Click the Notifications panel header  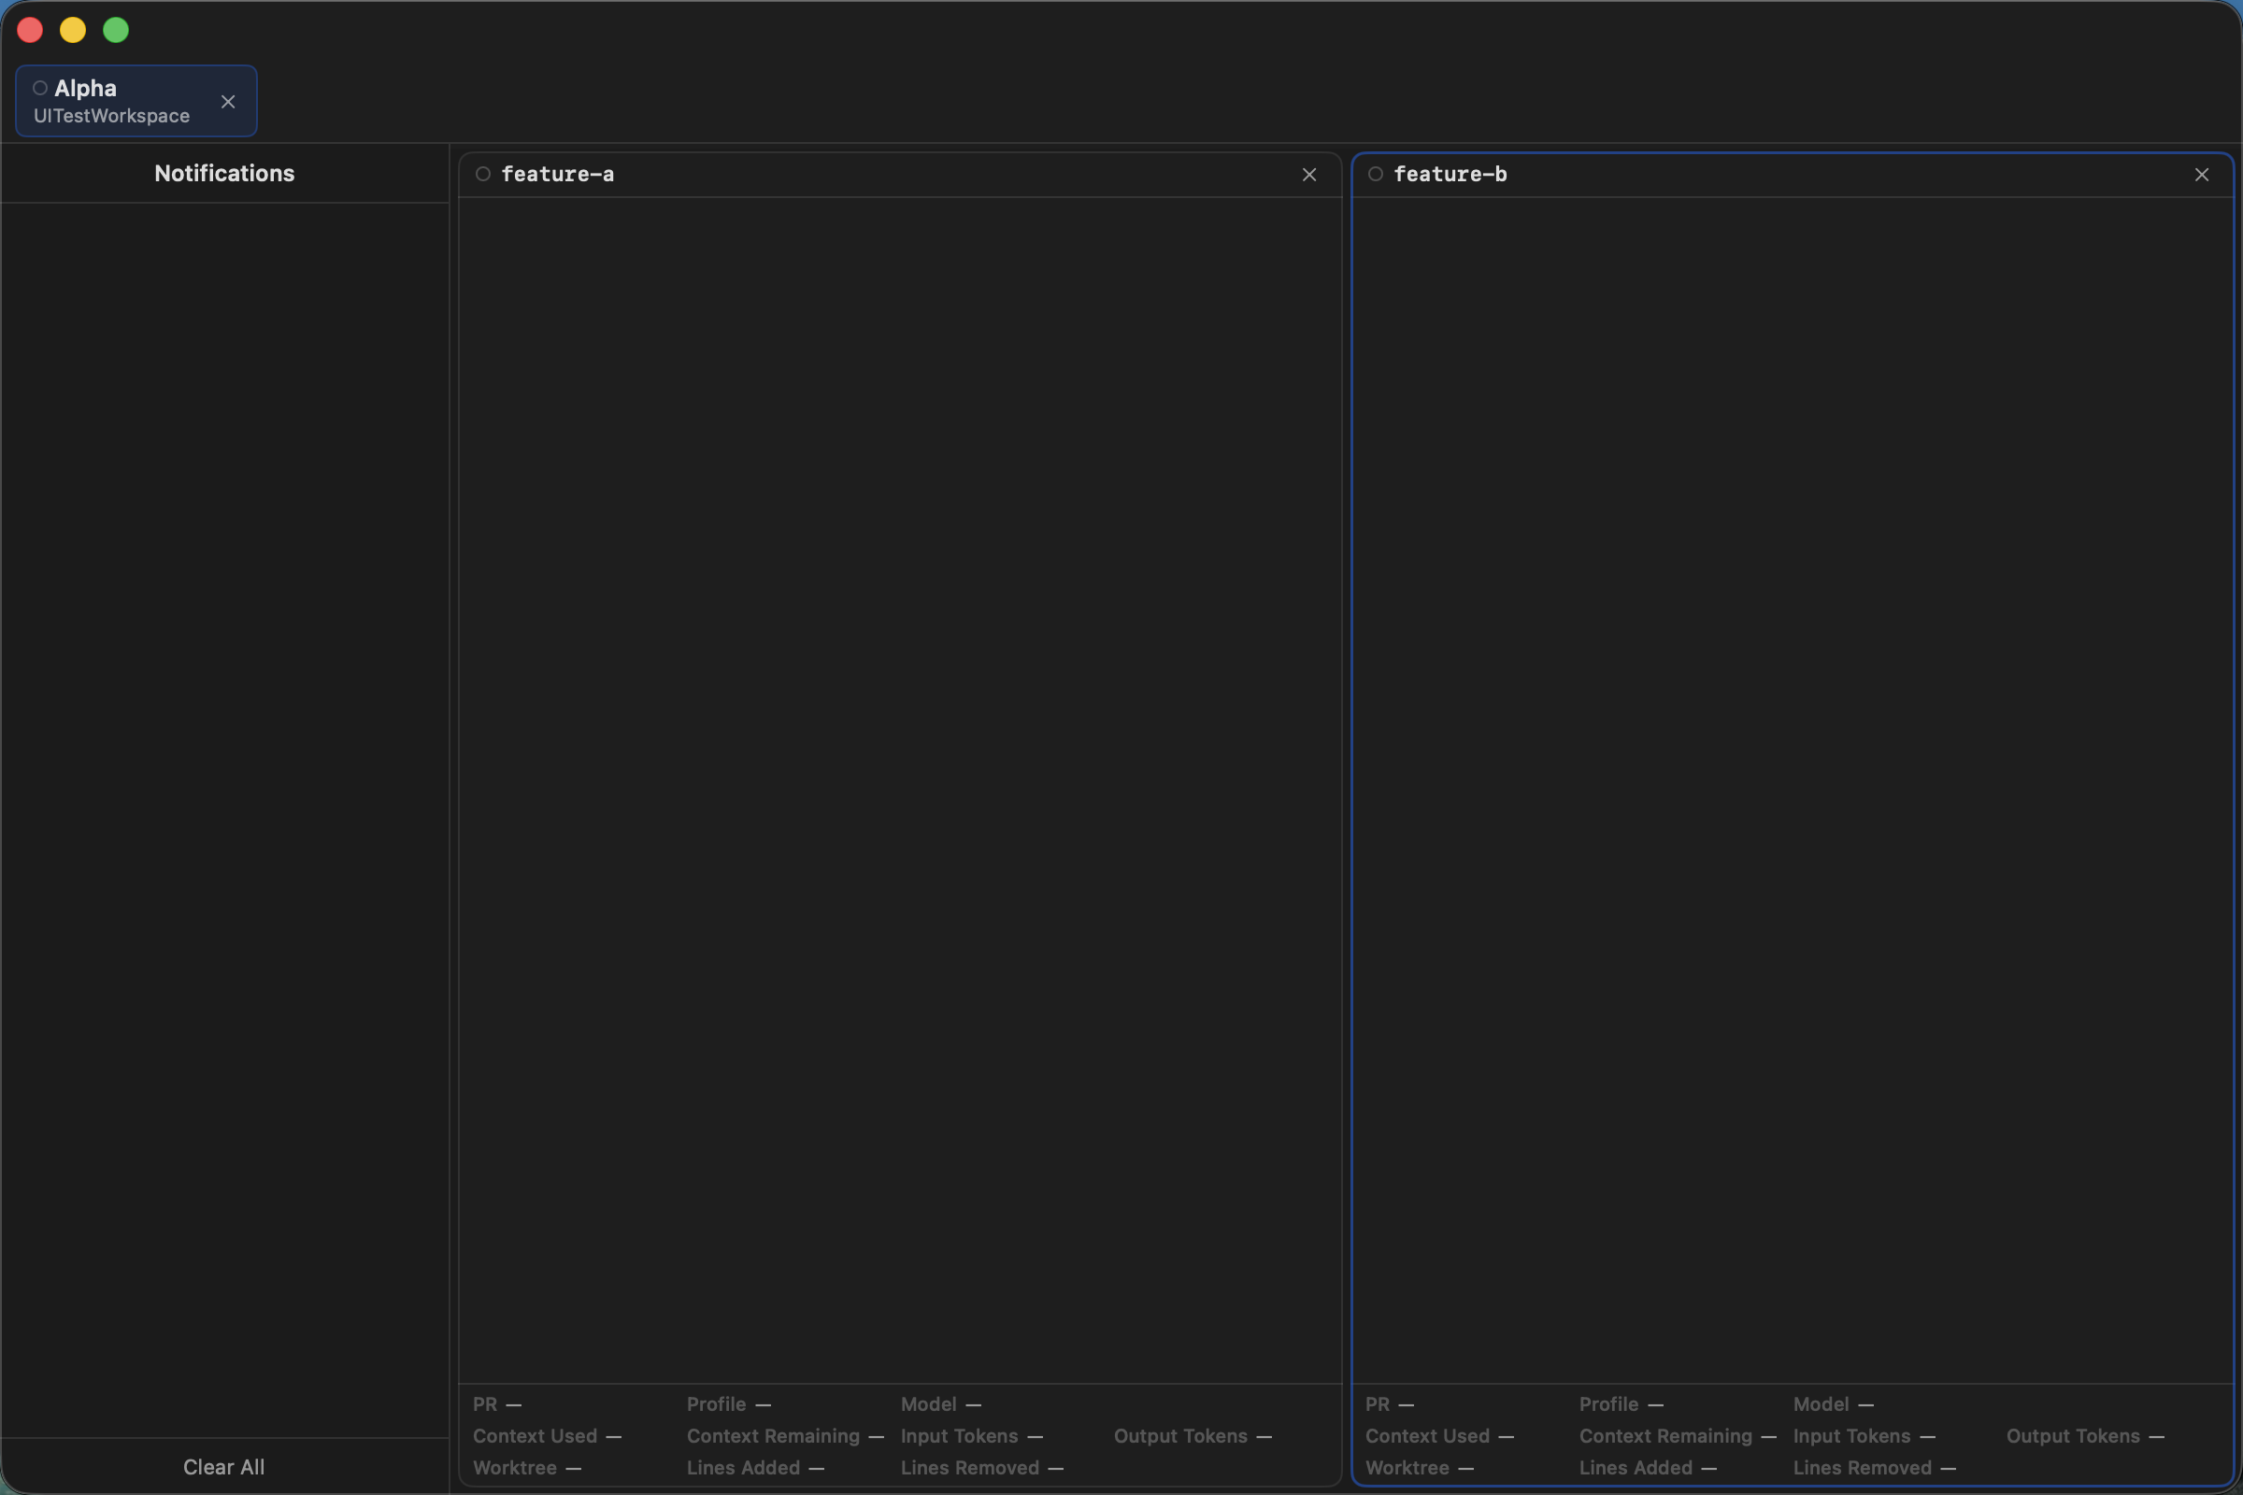coord(225,174)
